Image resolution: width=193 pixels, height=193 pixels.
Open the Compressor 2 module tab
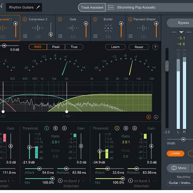(x=38, y=28)
